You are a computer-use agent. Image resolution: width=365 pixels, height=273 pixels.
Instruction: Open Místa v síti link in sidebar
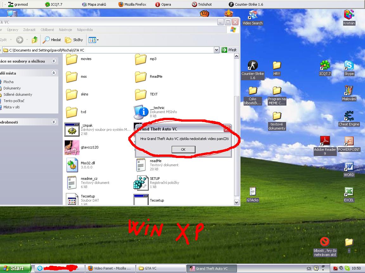11,107
